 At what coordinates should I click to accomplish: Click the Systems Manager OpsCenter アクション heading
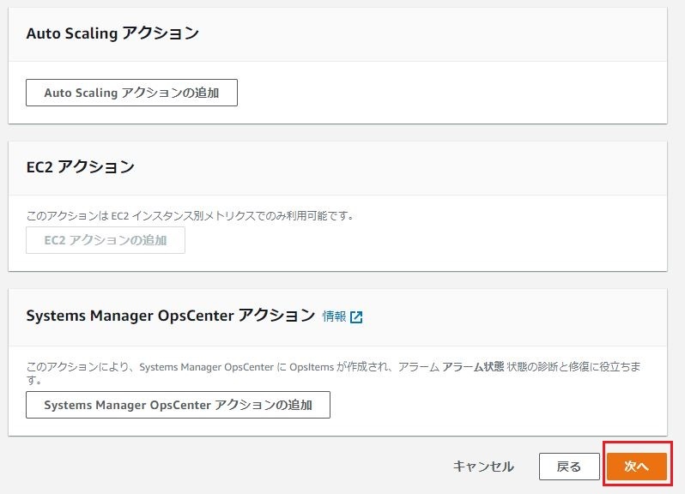[x=170, y=316]
